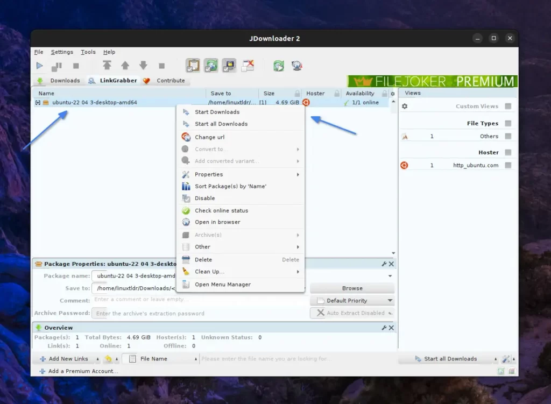
Task: Toggle Others file type checkbox
Action: coord(508,136)
